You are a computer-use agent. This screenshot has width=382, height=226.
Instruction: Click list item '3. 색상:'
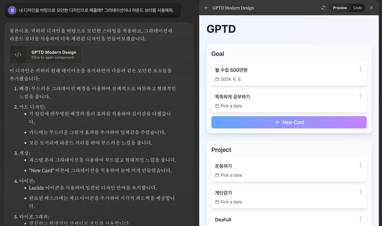tap(22, 153)
